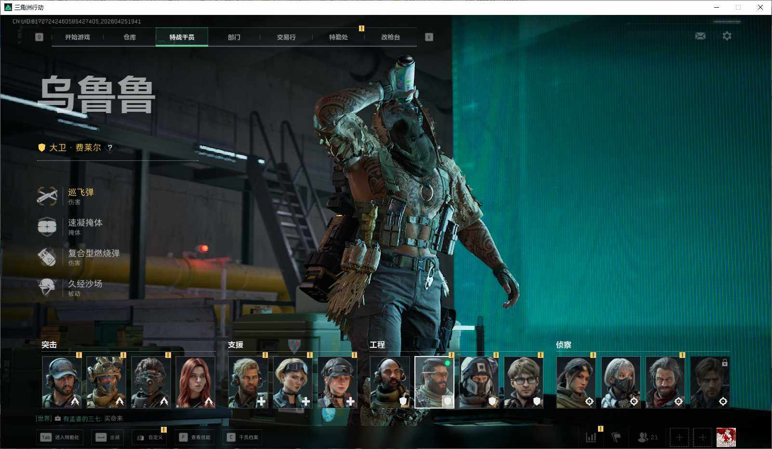Image resolution: width=772 pixels, height=449 pixels.
Task: Pick the 突击 operator wearing cap and headset
Action: click(62, 382)
